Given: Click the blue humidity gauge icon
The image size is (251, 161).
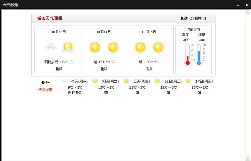Looking at the screenshot, I should [199, 55].
